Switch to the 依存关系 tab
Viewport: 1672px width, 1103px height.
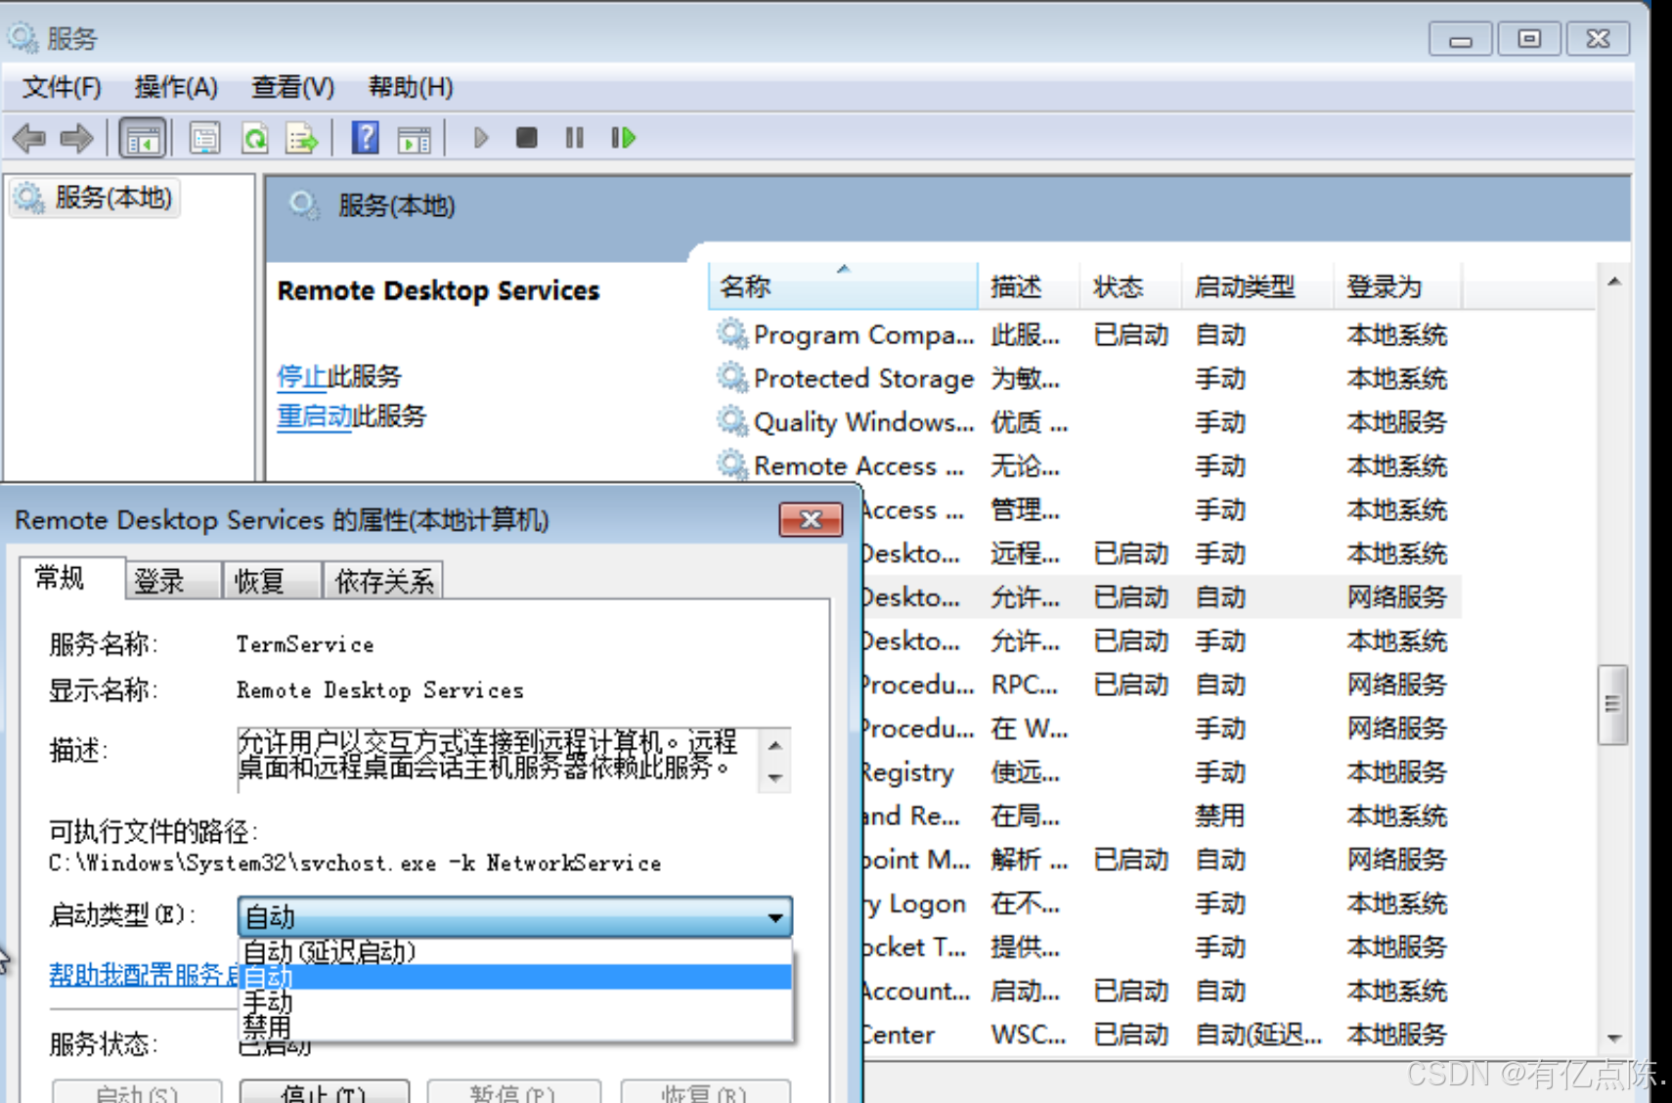click(384, 581)
